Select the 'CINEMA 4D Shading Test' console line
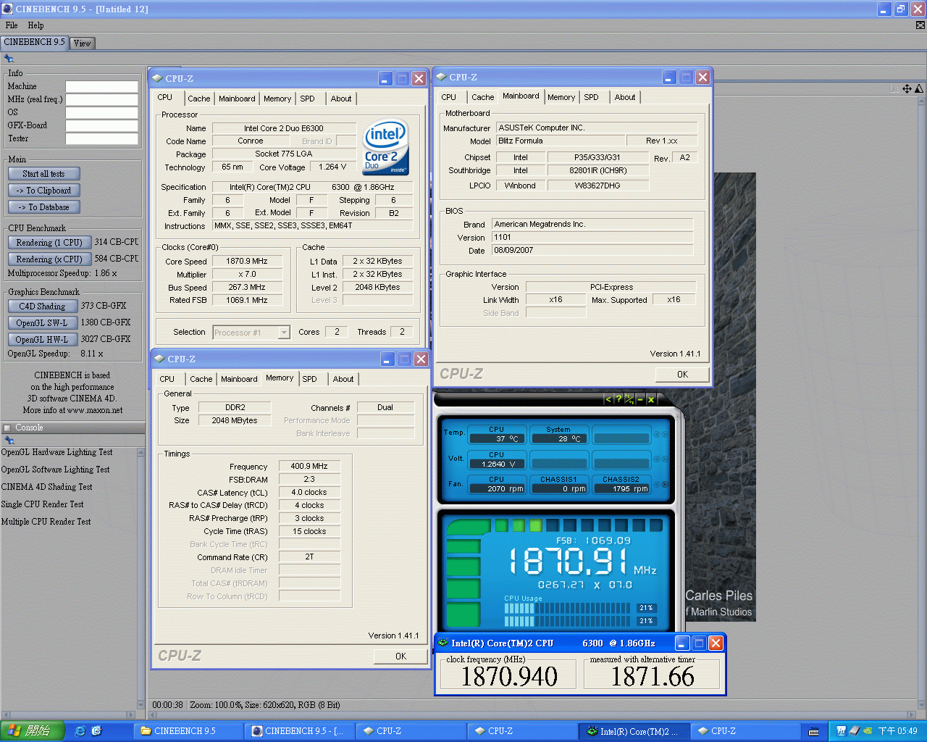The width and height of the screenshot is (927, 742). (x=46, y=487)
